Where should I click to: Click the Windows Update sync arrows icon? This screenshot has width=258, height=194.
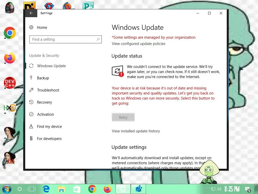pos(31,66)
